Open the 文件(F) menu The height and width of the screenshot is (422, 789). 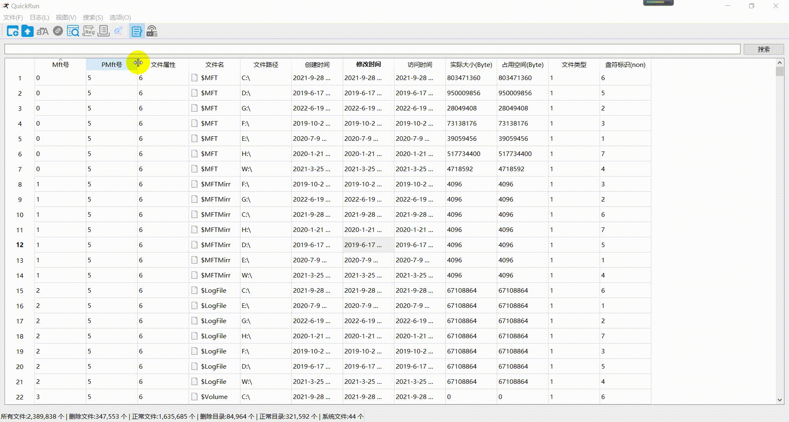13,17
